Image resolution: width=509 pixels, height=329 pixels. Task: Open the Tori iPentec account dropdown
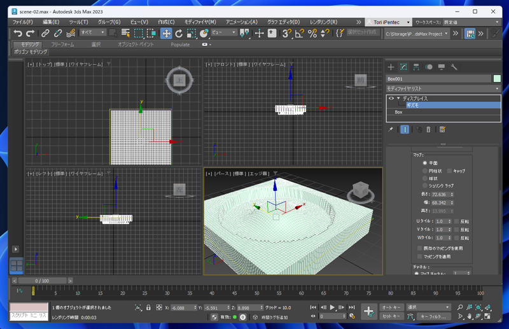pyautogui.click(x=389, y=22)
